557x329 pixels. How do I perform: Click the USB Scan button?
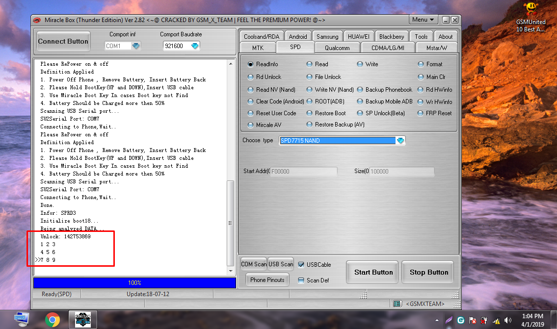pos(281,264)
